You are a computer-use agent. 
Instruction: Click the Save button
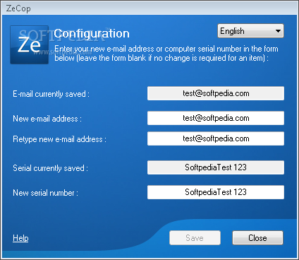[195, 238]
